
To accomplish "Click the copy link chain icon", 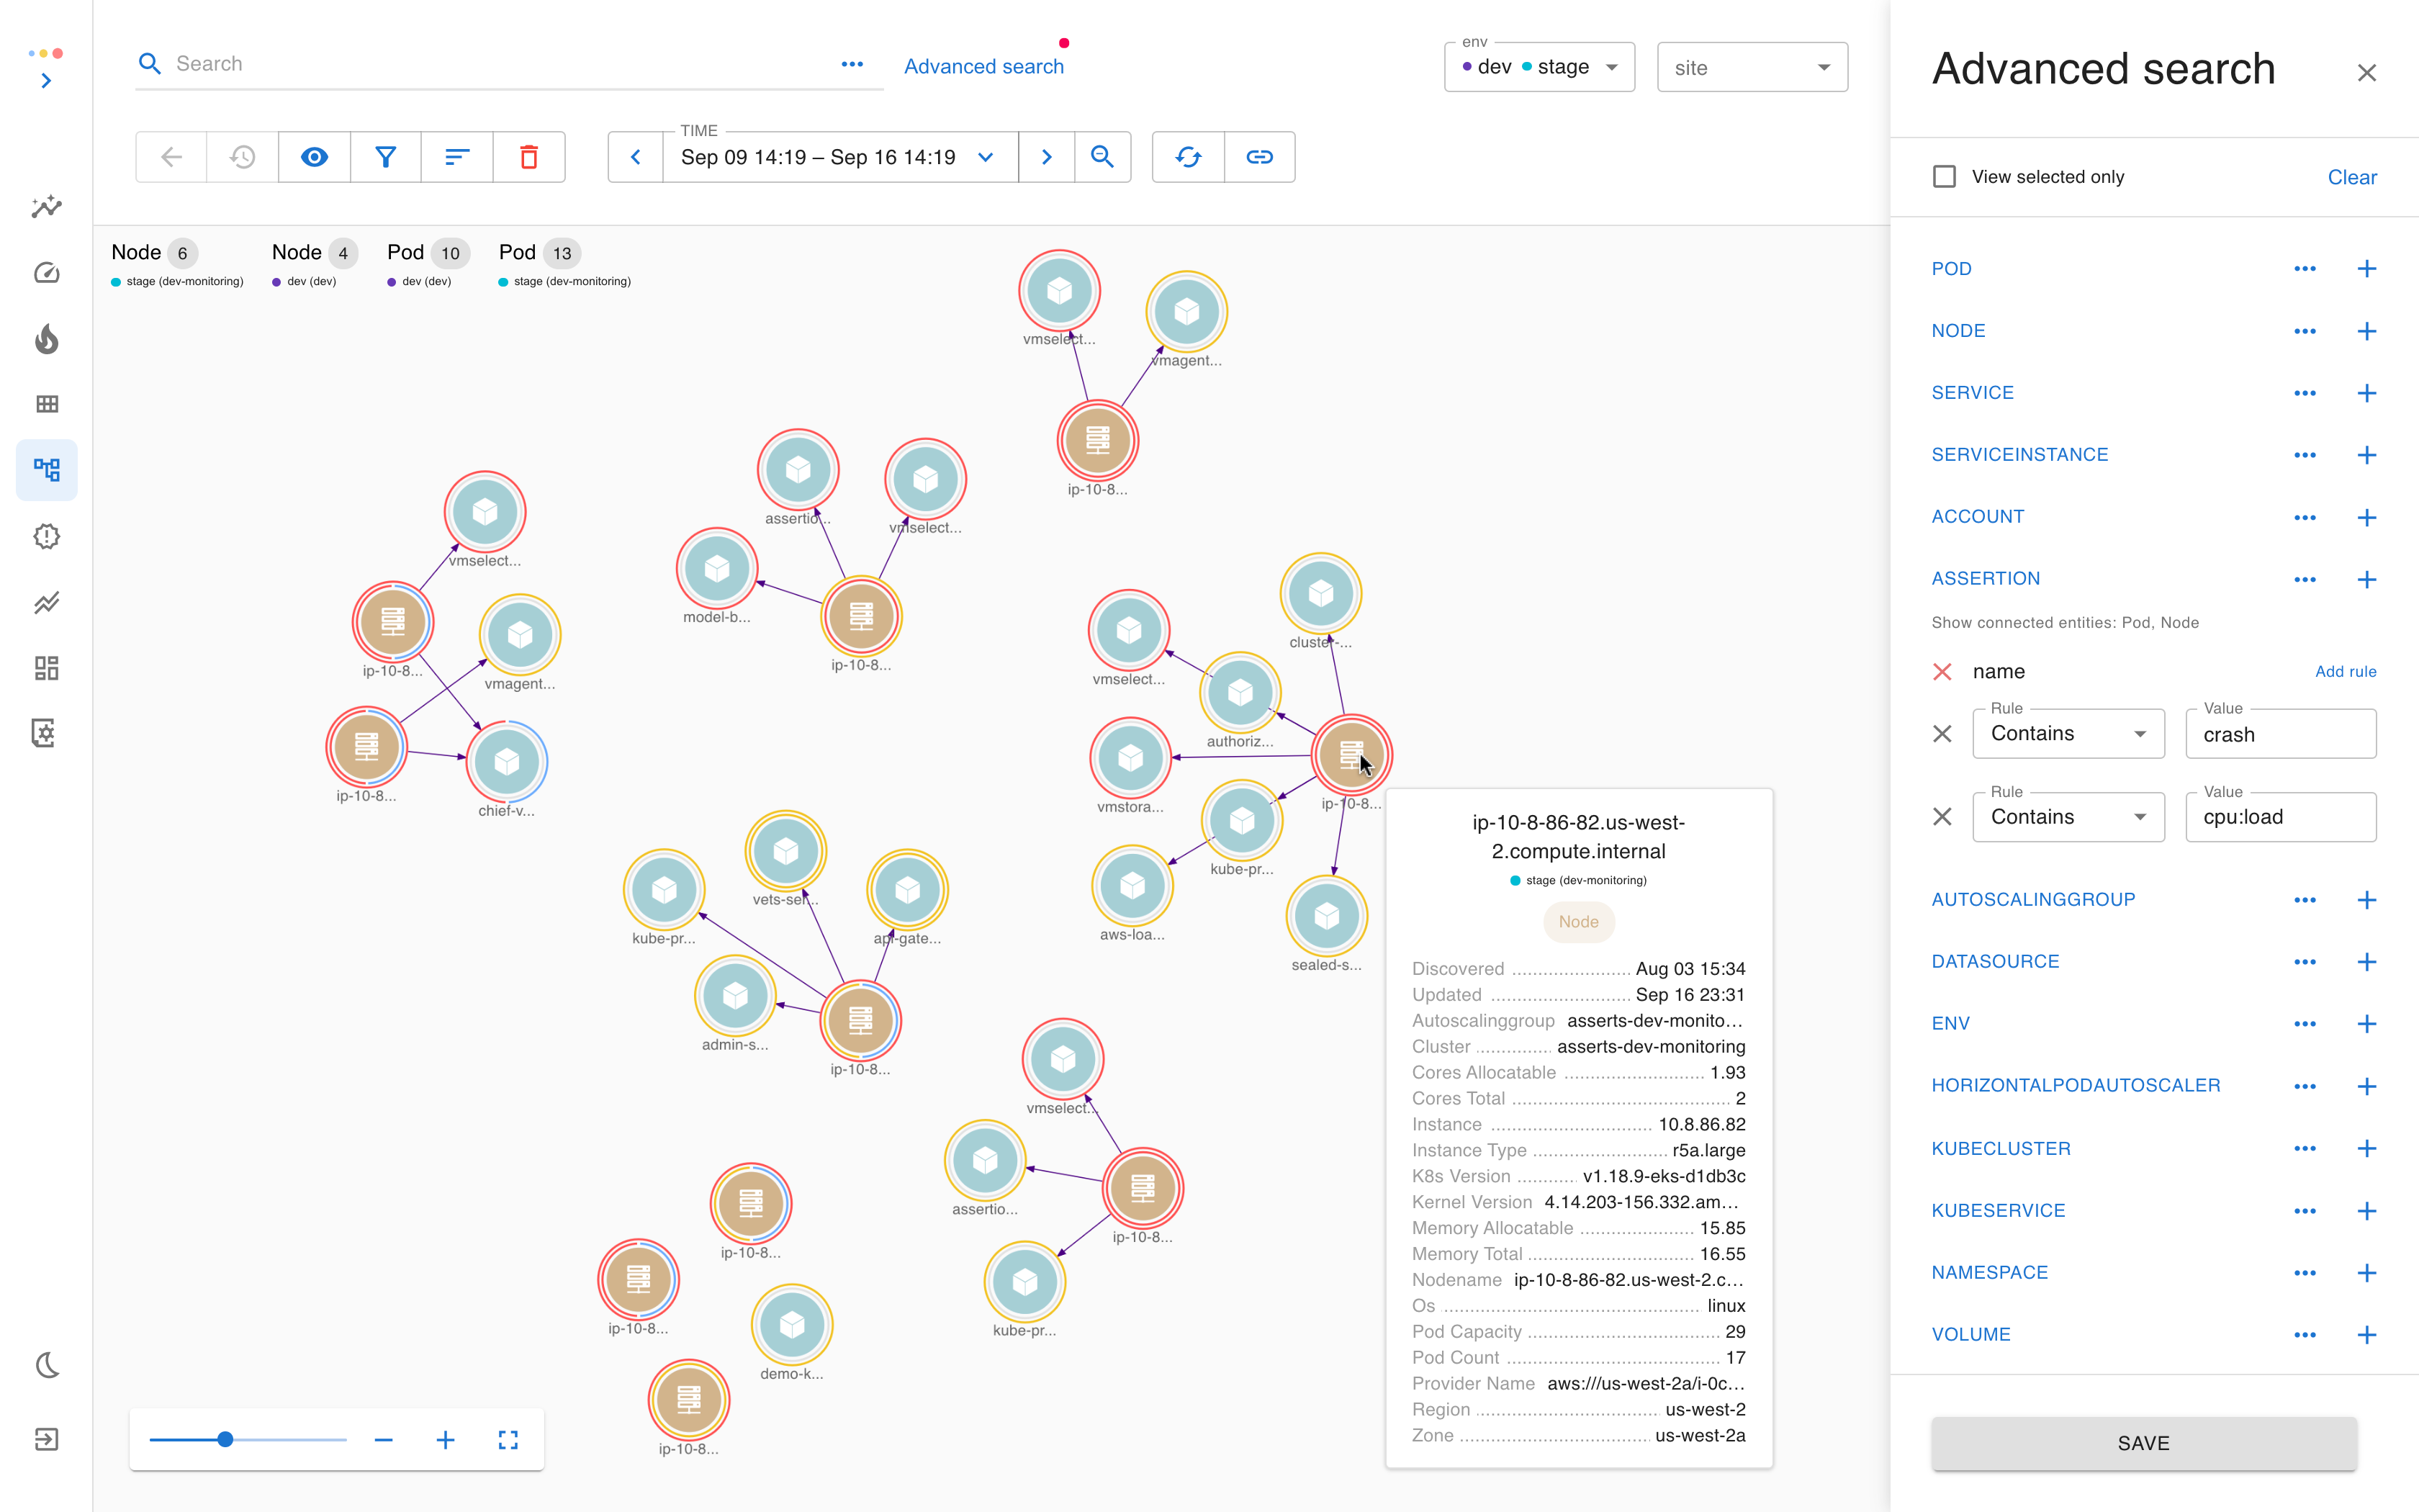I will click(1259, 157).
